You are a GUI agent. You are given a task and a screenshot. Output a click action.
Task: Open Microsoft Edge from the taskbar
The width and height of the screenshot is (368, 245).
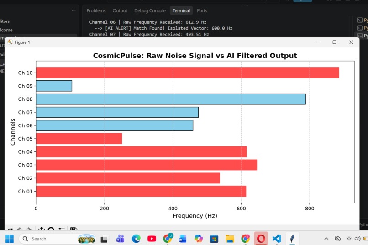coord(136,239)
